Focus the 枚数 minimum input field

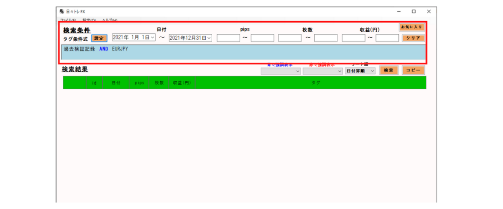(x=290, y=38)
